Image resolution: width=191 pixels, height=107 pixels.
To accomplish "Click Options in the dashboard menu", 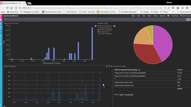I will (x=162, y=16).
